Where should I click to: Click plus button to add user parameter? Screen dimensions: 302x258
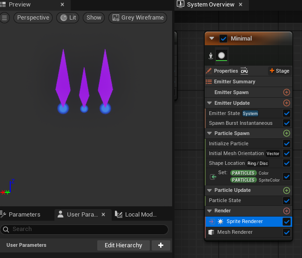161,245
